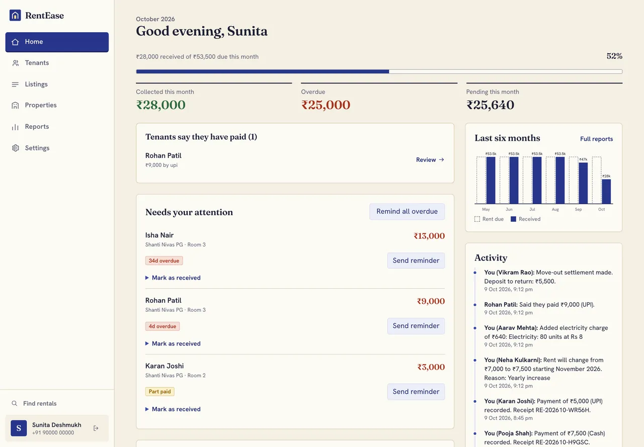
Task: Open the Properties section
Action: coord(57,106)
